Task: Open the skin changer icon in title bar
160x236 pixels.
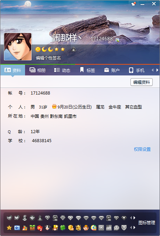Action: click(x=134, y=4)
